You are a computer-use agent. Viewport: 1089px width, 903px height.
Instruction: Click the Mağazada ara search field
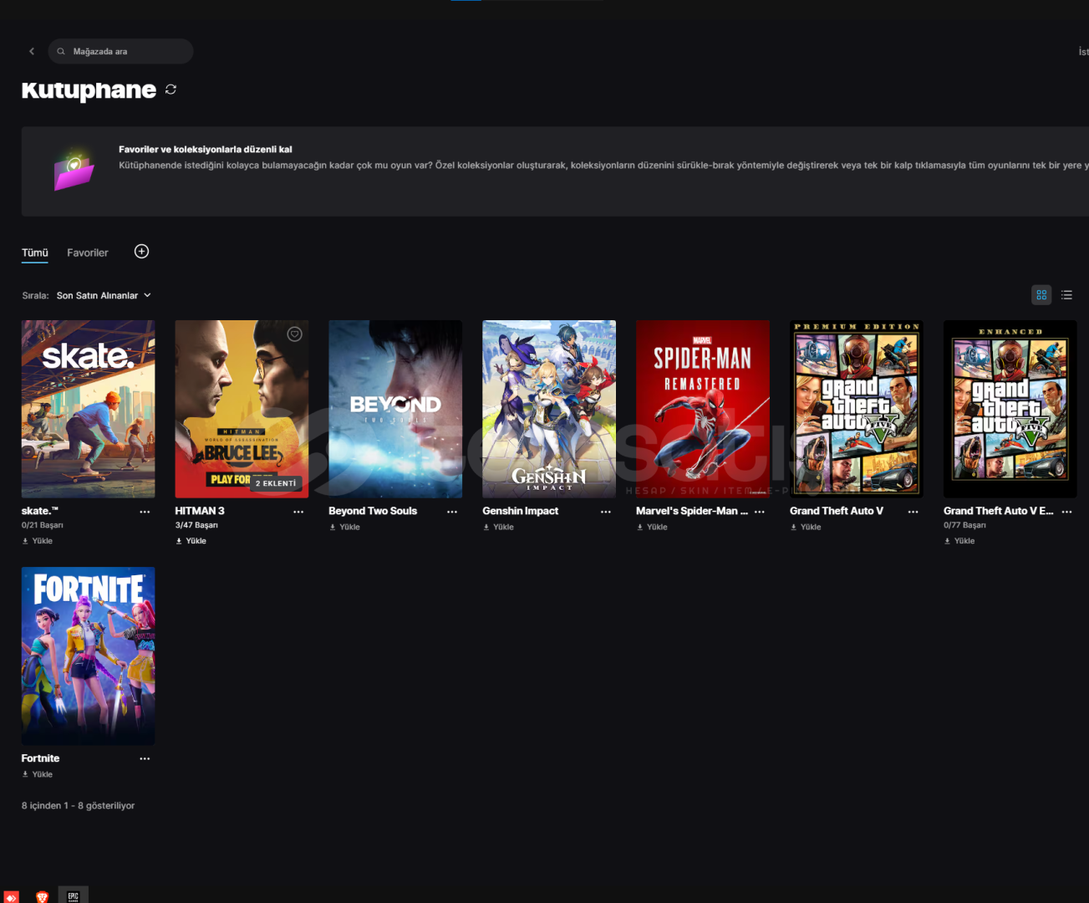(x=121, y=52)
